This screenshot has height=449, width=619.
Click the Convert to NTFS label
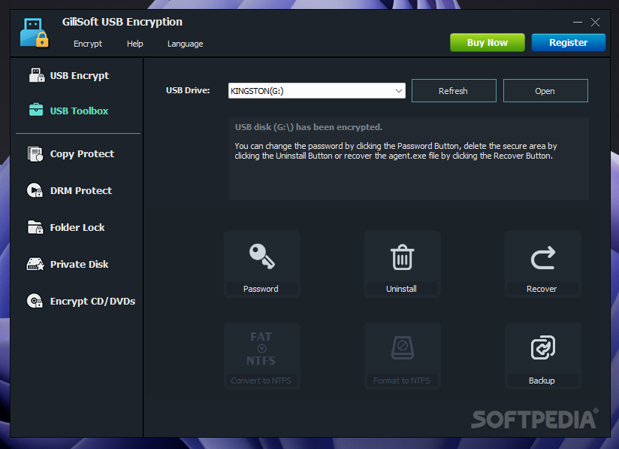(261, 381)
